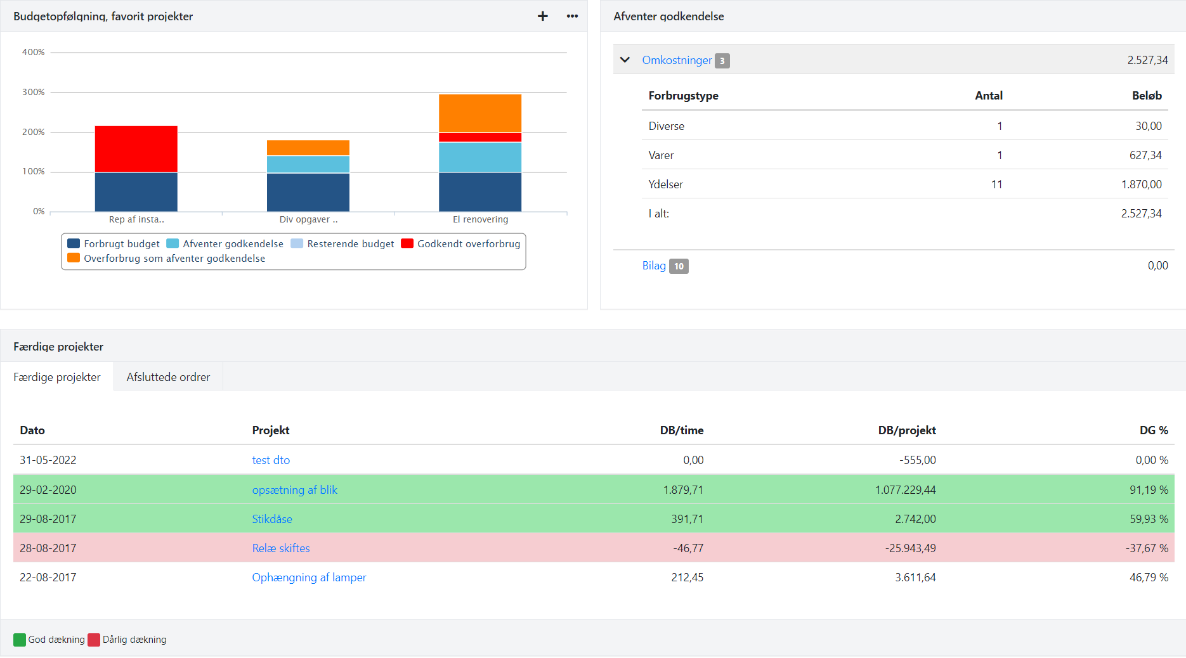This screenshot has height=658, width=1186.
Task: Toggle Godkendt overforbrug legend series
Action: 461,244
